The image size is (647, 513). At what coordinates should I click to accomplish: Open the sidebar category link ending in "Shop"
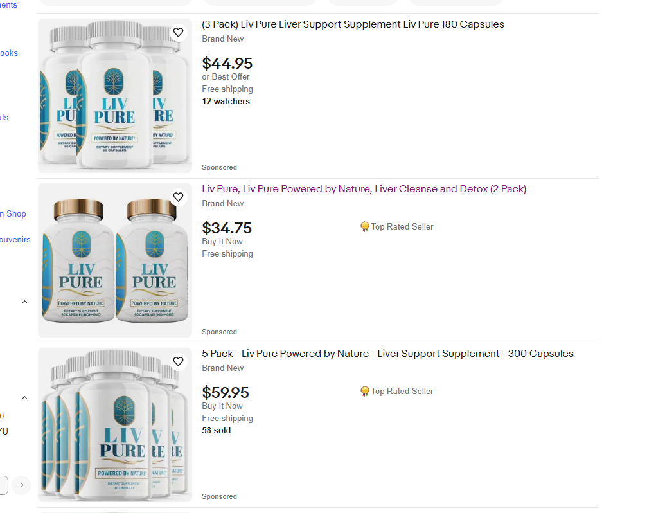tap(15, 213)
